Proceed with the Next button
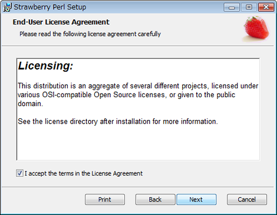277x215 pixels. pyautogui.click(x=196, y=200)
